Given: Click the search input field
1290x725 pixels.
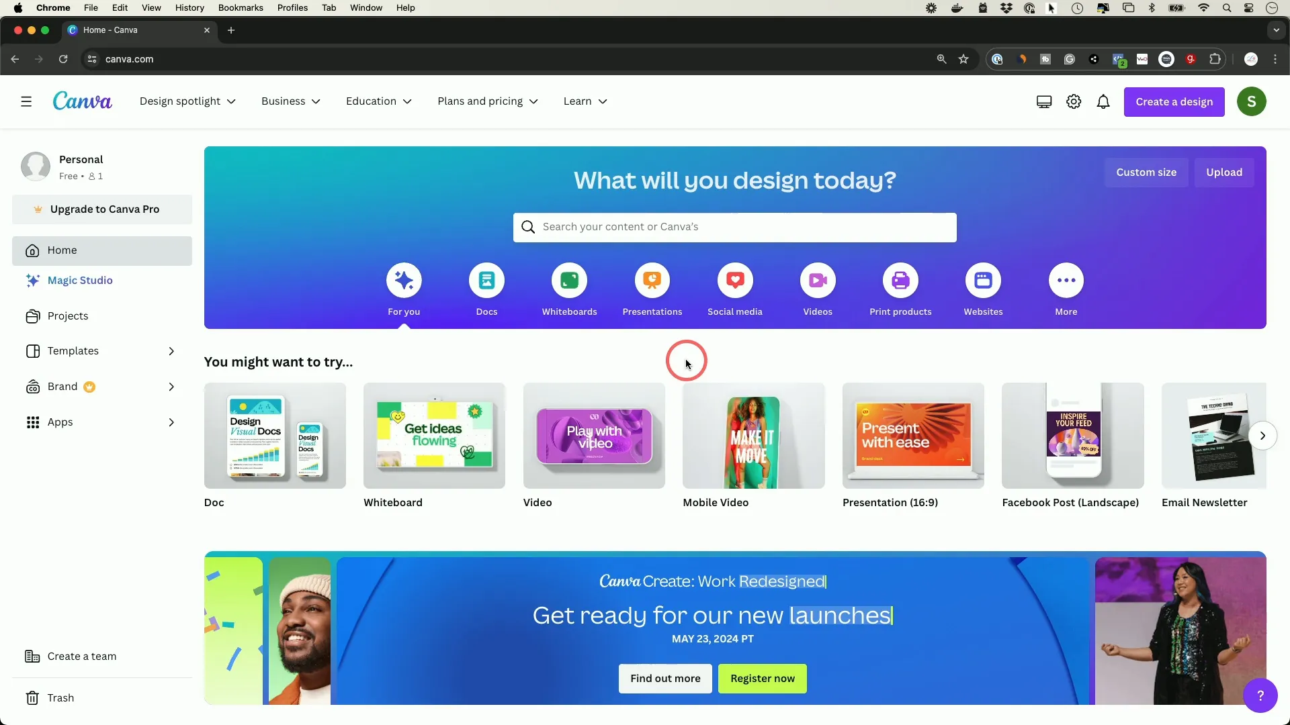Looking at the screenshot, I should (734, 227).
